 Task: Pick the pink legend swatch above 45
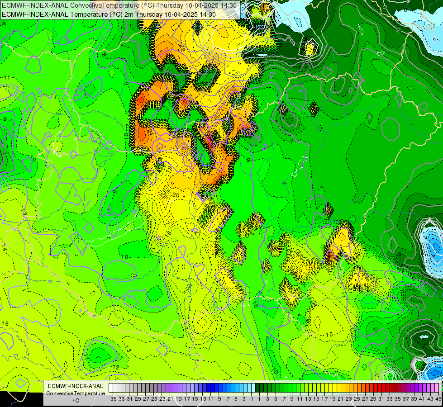point(437,388)
